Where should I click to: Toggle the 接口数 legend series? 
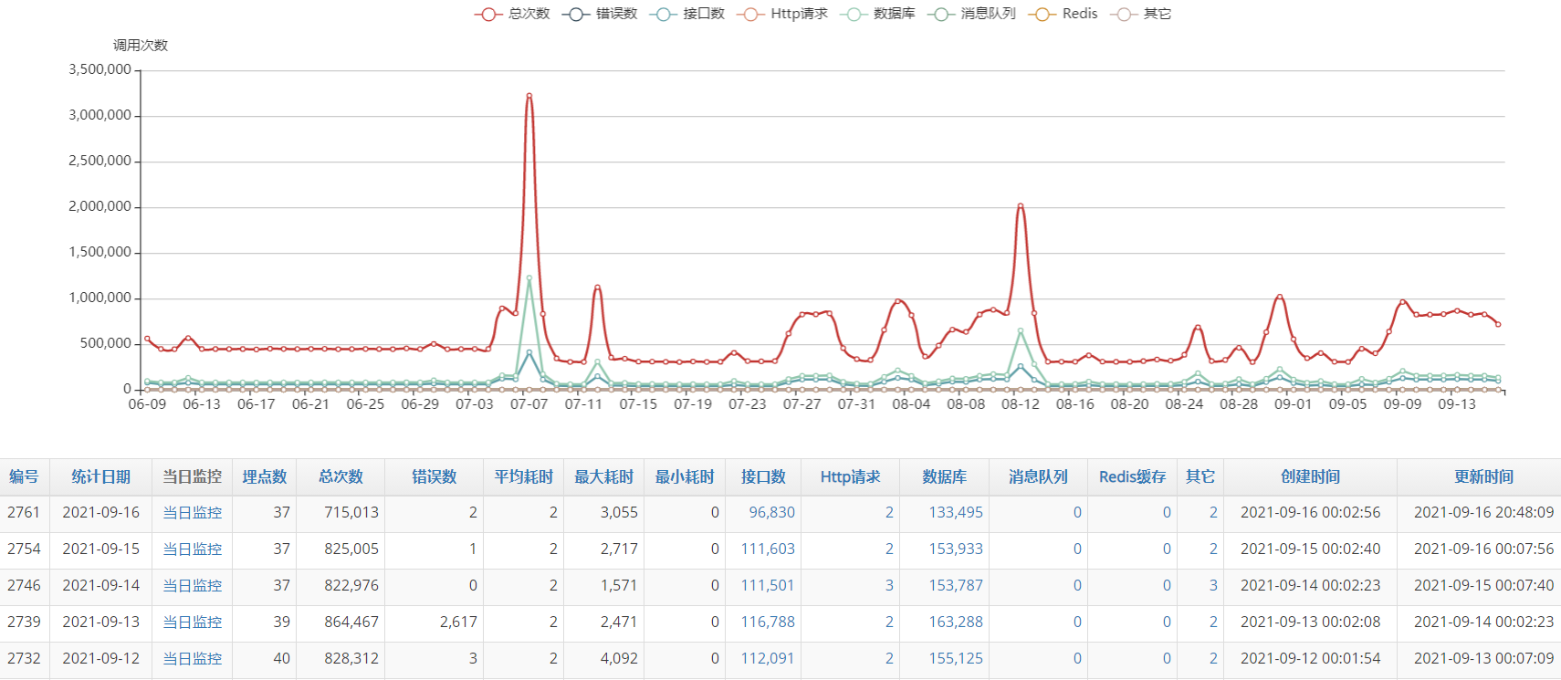[x=686, y=14]
